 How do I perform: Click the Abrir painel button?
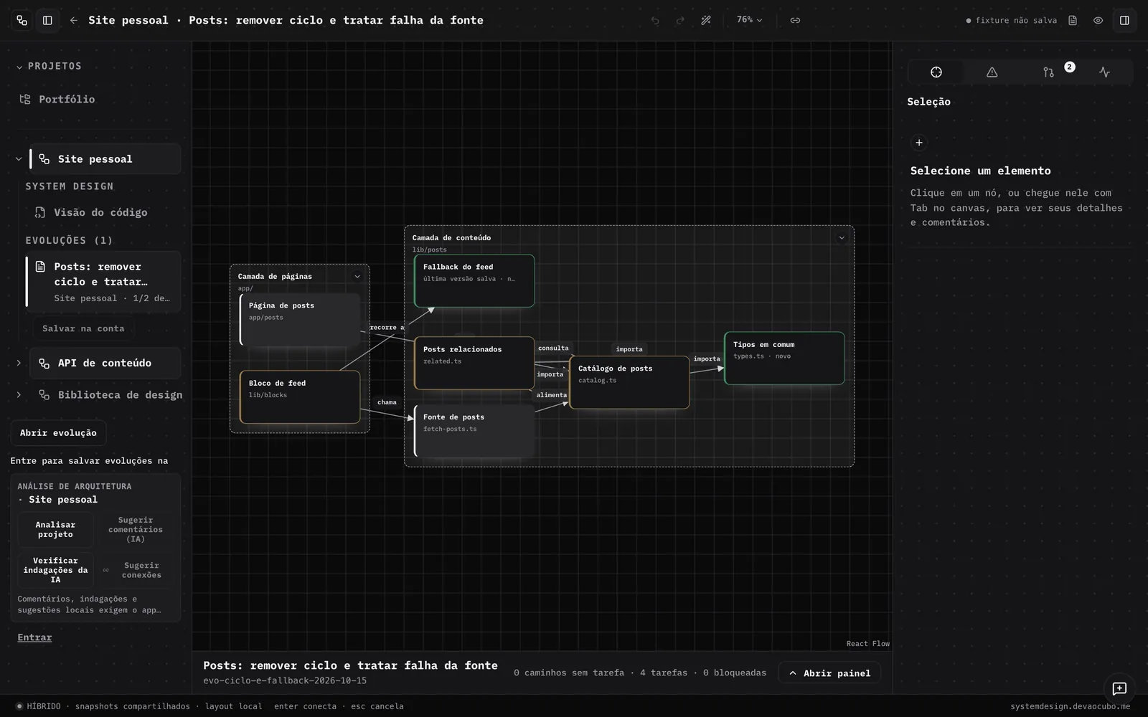[829, 673]
